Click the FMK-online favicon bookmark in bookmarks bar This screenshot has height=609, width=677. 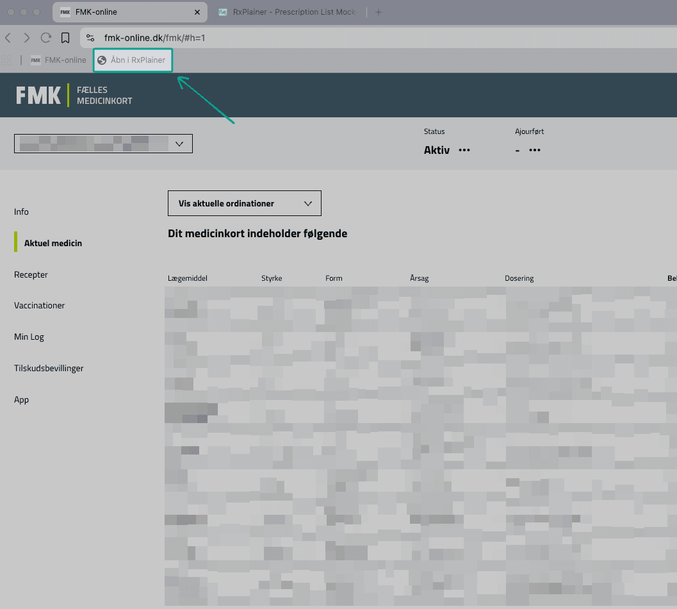click(x=35, y=60)
